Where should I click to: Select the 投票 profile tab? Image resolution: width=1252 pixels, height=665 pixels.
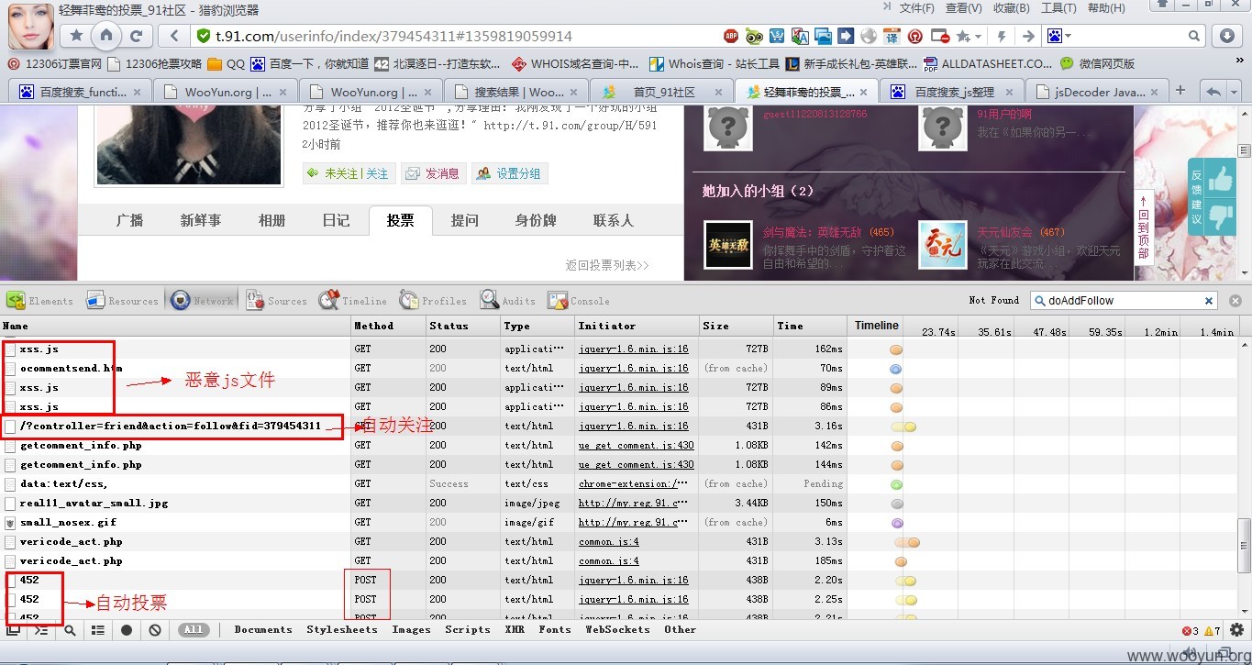pyautogui.click(x=400, y=220)
